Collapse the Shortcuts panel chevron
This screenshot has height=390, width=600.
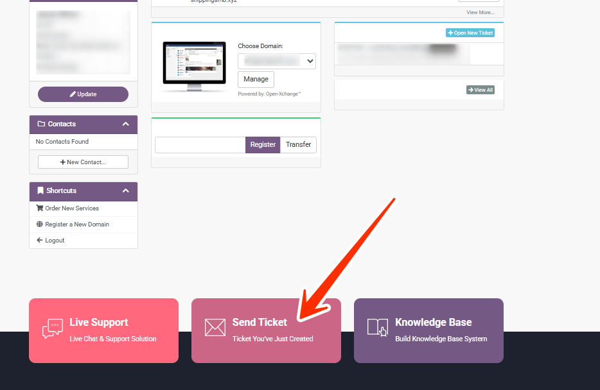pos(126,191)
